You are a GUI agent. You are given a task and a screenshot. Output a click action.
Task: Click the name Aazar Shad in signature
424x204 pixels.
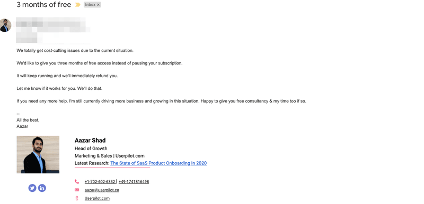point(90,141)
